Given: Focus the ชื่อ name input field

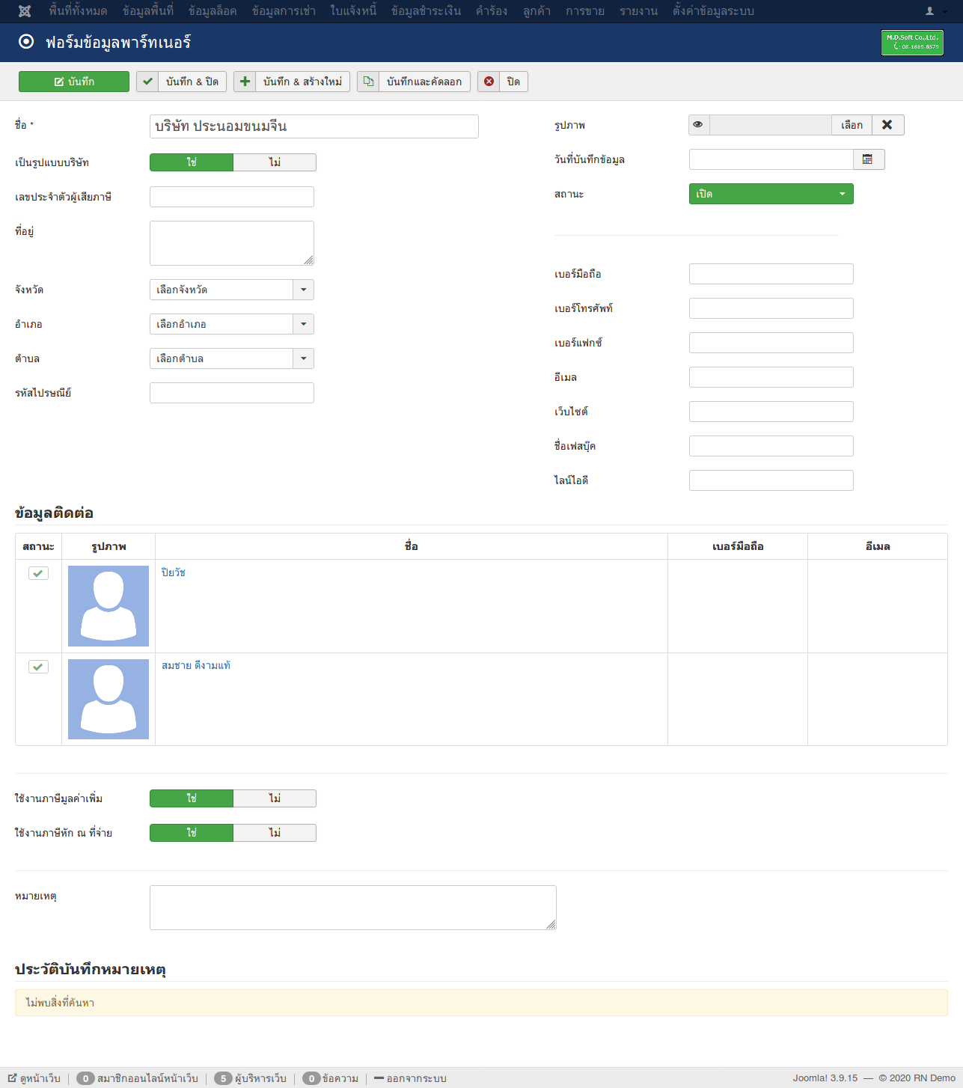Looking at the screenshot, I should (314, 126).
